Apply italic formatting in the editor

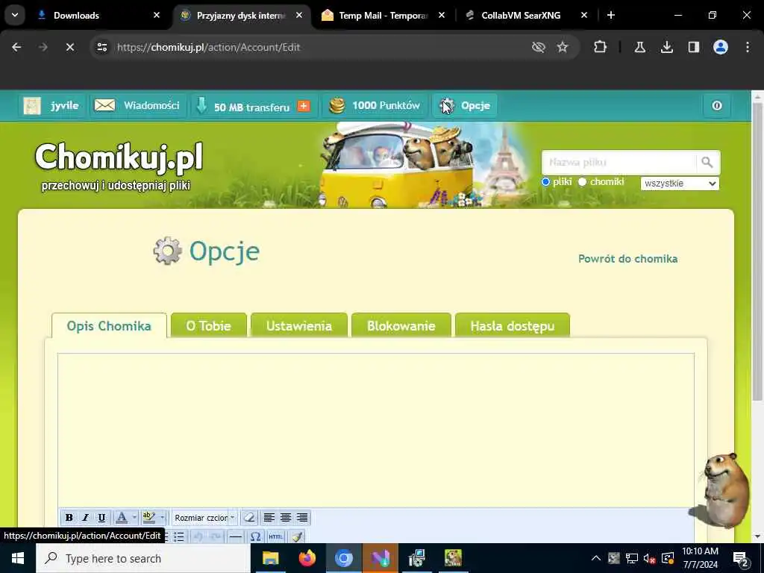point(85,518)
